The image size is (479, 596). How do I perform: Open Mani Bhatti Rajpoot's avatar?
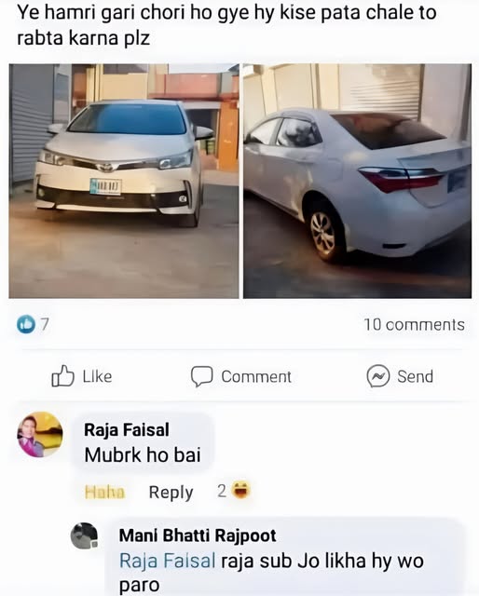tap(85, 536)
